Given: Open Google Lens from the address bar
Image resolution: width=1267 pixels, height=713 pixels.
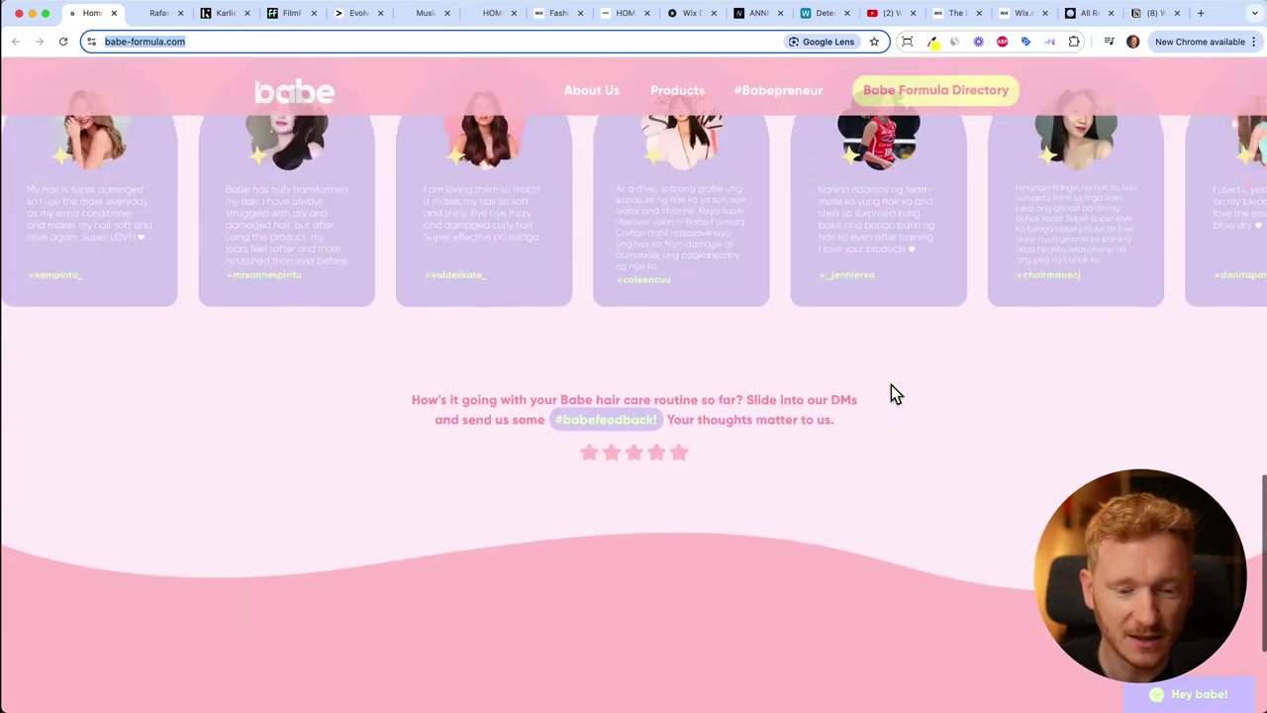Looking at the screenshot, I should pyautogui.click(x=822, y=42).
